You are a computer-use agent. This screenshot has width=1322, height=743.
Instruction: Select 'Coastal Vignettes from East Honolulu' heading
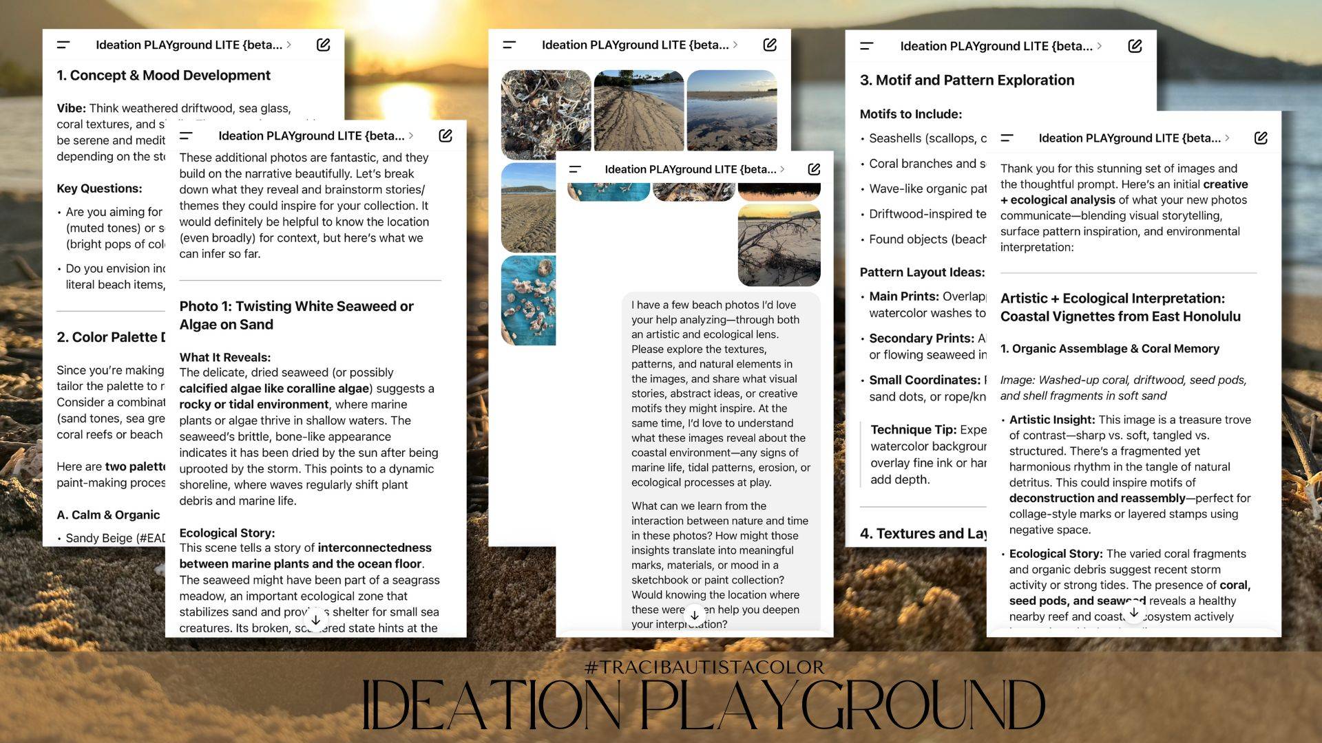tap(1120, 316)
